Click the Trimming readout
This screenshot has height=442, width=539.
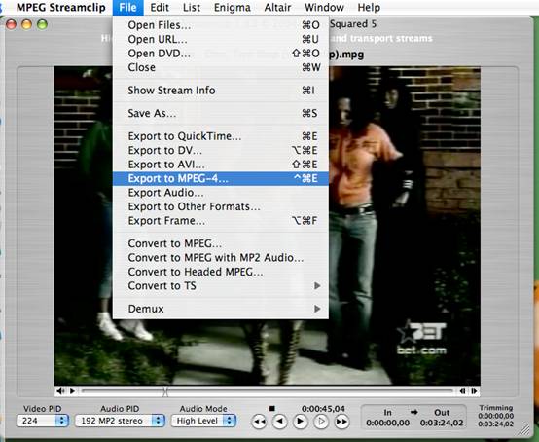point(495,416)
